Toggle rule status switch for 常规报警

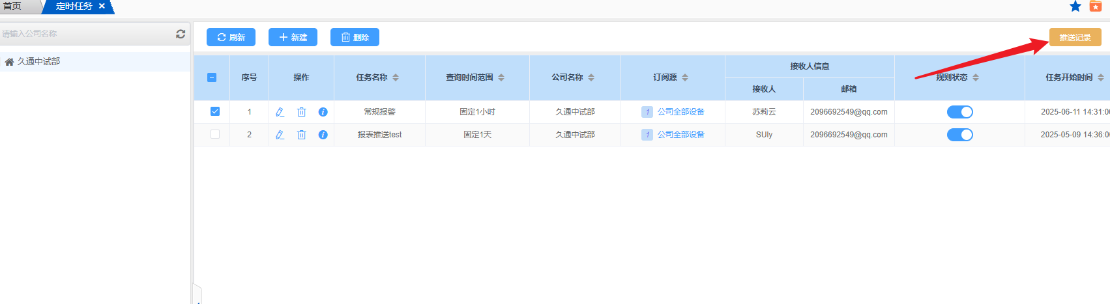coord(959,112)
